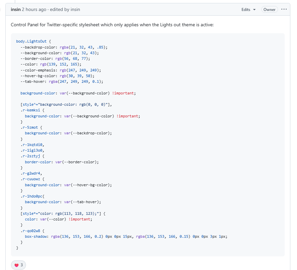The height and width of the screenshot is (270, 297).
Task: Click the '2 hours ago' comment timestamp
Action: pyautogui.click(x=34, y=9)
